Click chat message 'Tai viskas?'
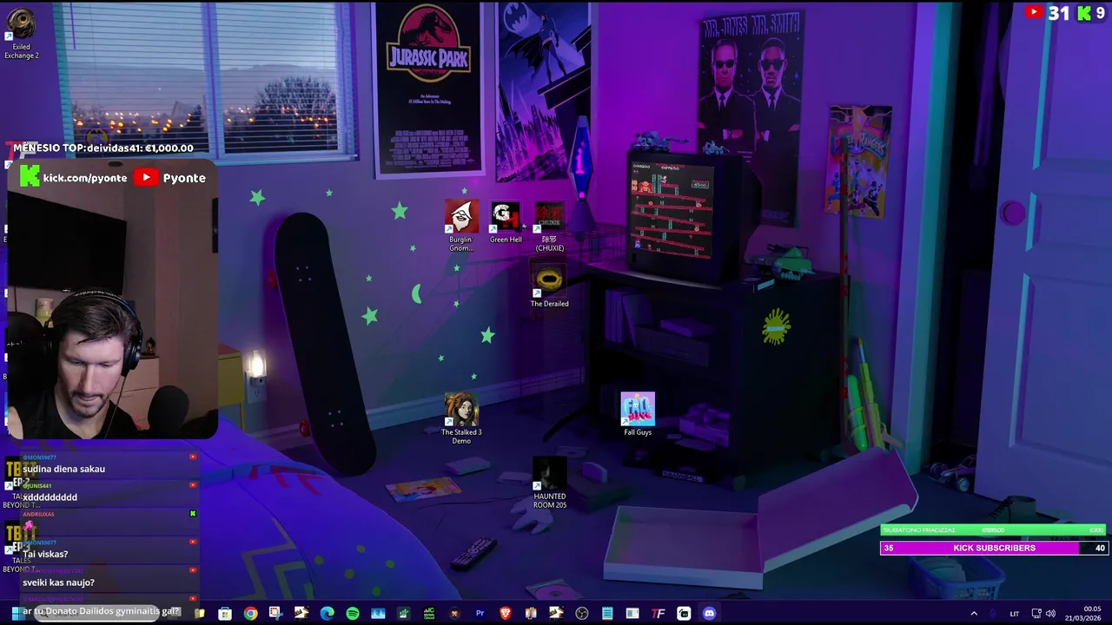The image size is (1112, 625). 45,554
